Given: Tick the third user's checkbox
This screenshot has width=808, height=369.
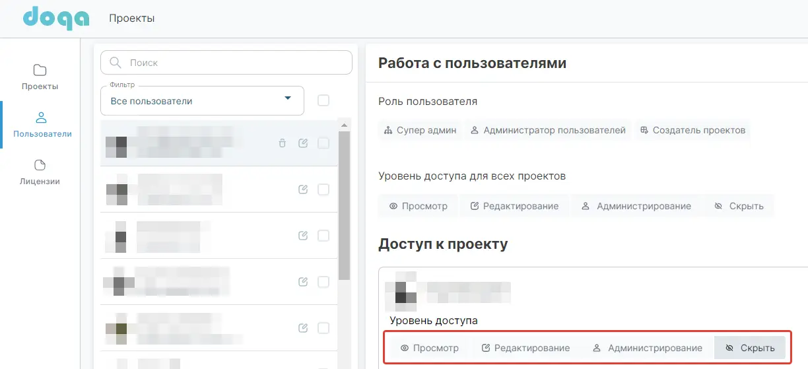Looking at the screenshot, I should coord(323,236).
